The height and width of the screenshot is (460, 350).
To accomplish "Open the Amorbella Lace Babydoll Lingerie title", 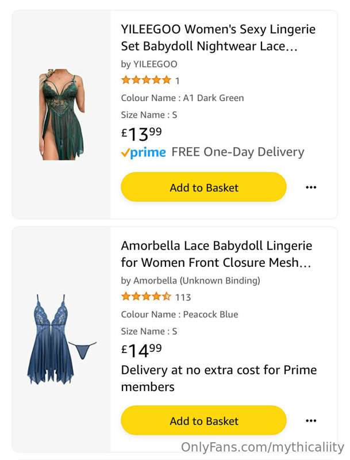I will click(x=216, y=254).
